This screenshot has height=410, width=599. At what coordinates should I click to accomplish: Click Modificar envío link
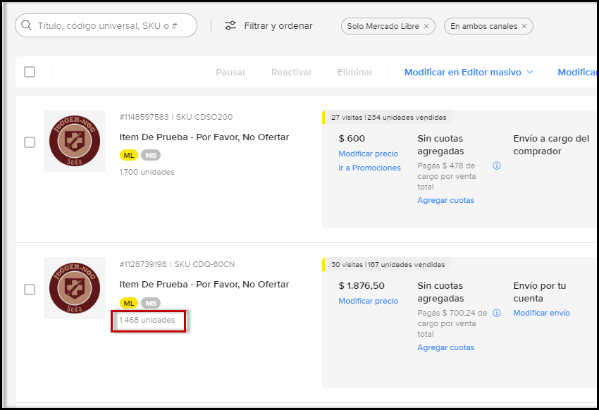click(541, 313)
